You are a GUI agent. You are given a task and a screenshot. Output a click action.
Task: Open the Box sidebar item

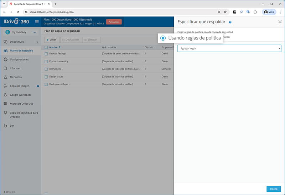[x=12, y=126]
